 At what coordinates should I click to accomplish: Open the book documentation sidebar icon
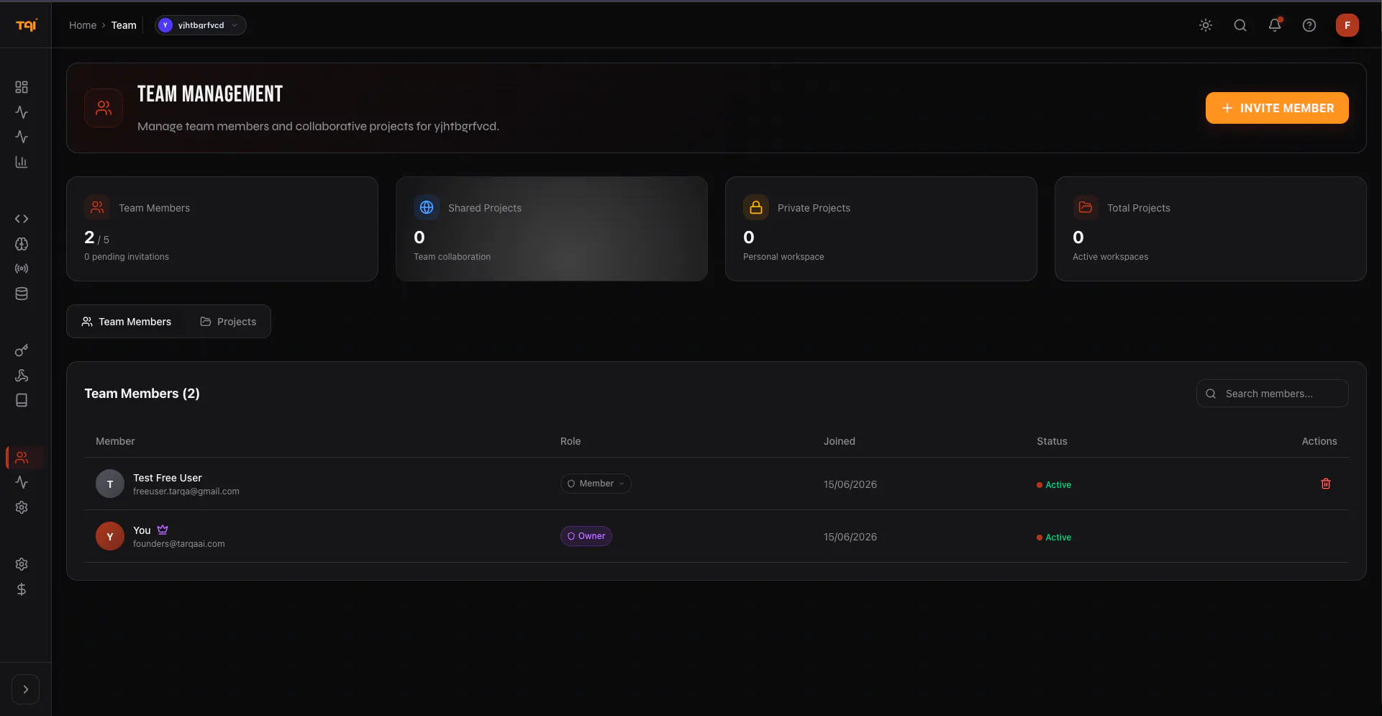click(22, 400)
